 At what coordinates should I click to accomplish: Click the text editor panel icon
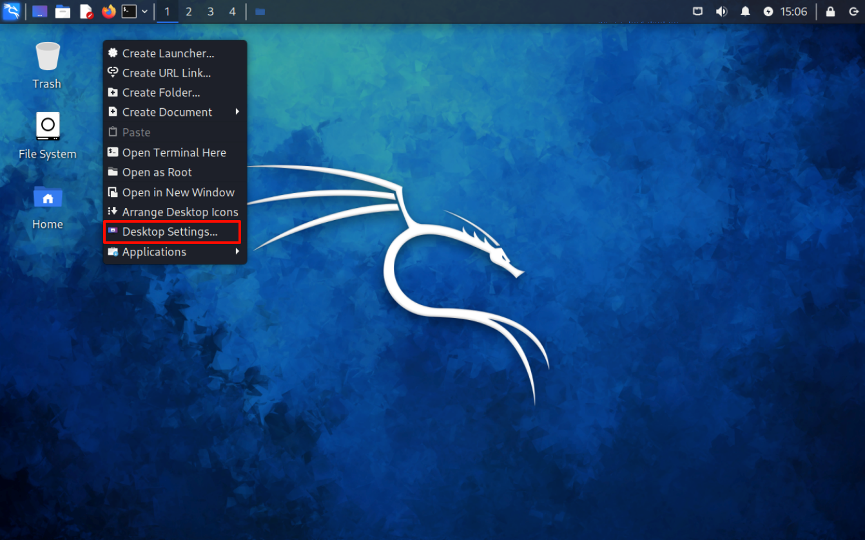click(x=86, y=12)
